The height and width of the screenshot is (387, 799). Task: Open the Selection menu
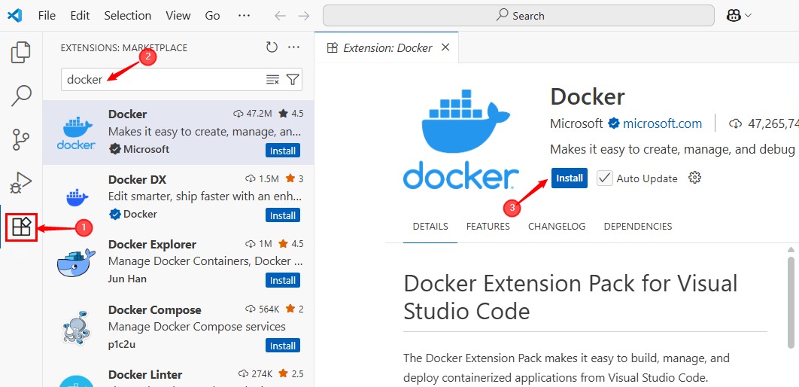(x=127, y=15)
